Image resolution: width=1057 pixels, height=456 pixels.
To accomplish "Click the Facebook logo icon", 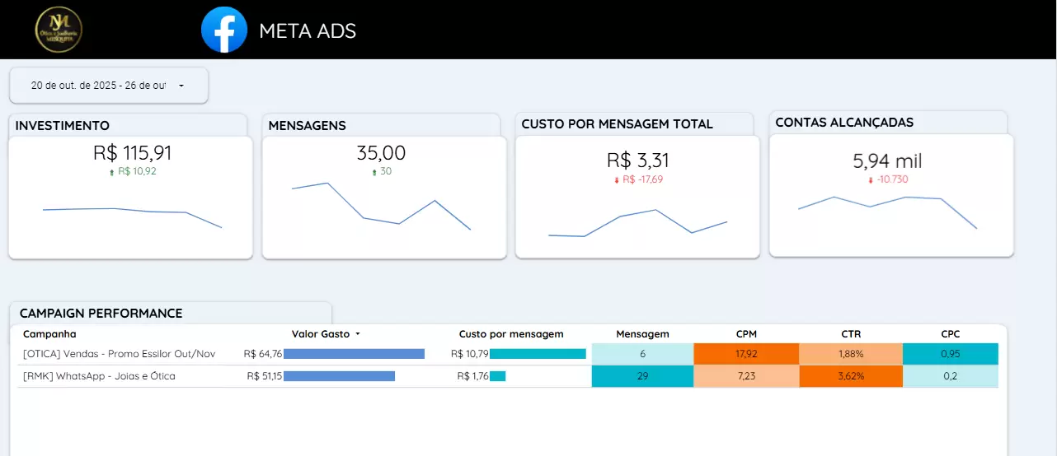I will (224, 30).
